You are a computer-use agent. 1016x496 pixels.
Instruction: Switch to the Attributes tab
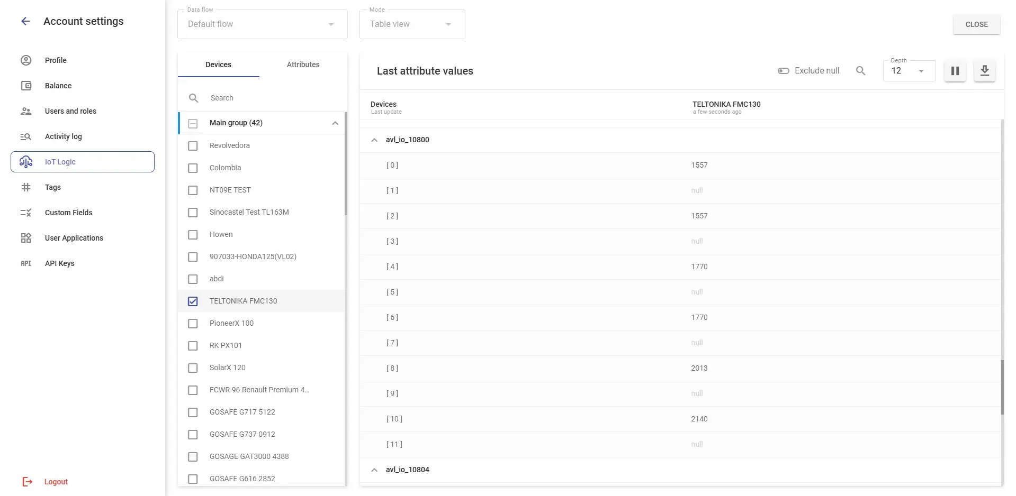(x=303, y=65)
